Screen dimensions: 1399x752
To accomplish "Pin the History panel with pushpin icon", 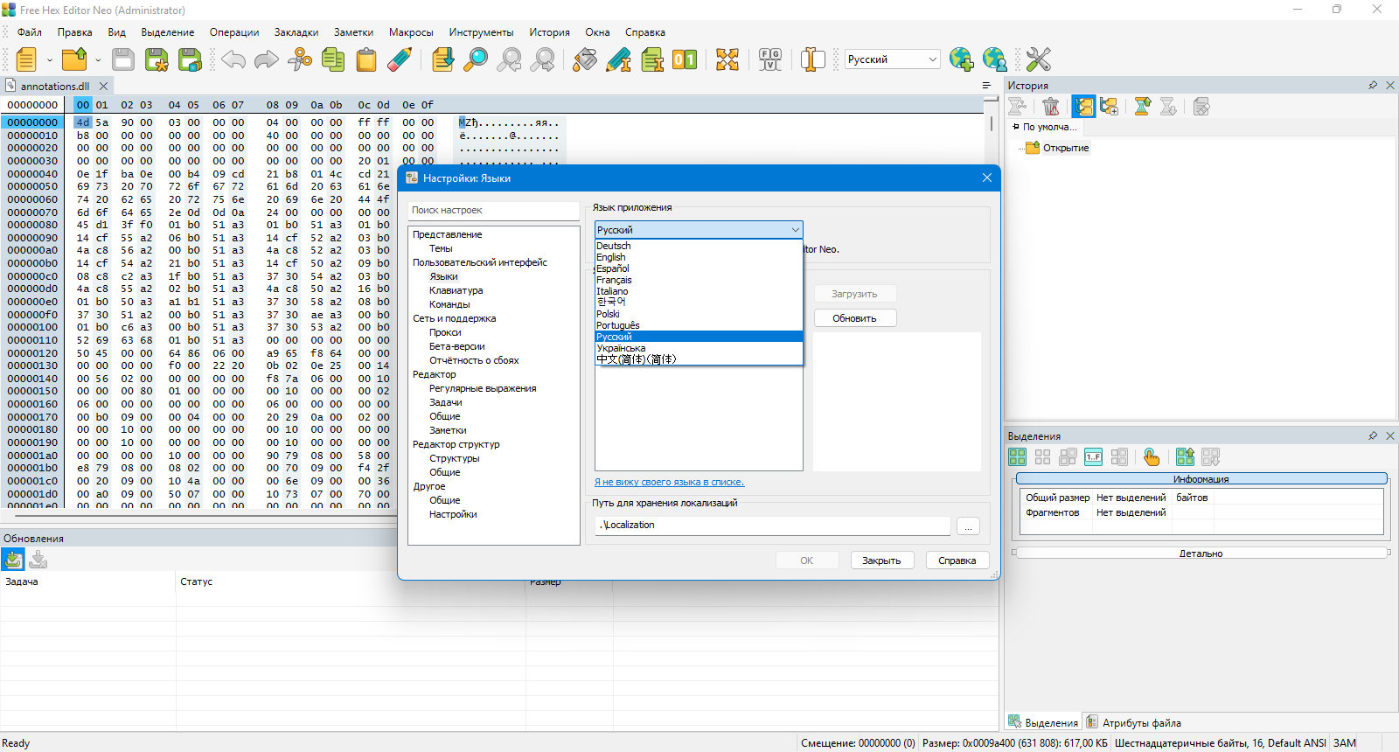I will pos(1373,86).
